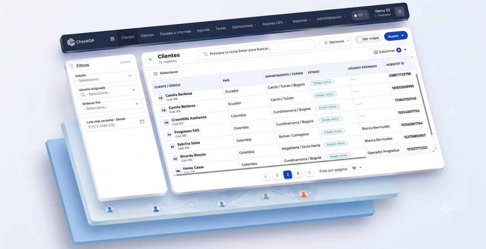Click the PAÍS column header
The width and height of the screenshot is (486, 249).
(x=226, y=80)
